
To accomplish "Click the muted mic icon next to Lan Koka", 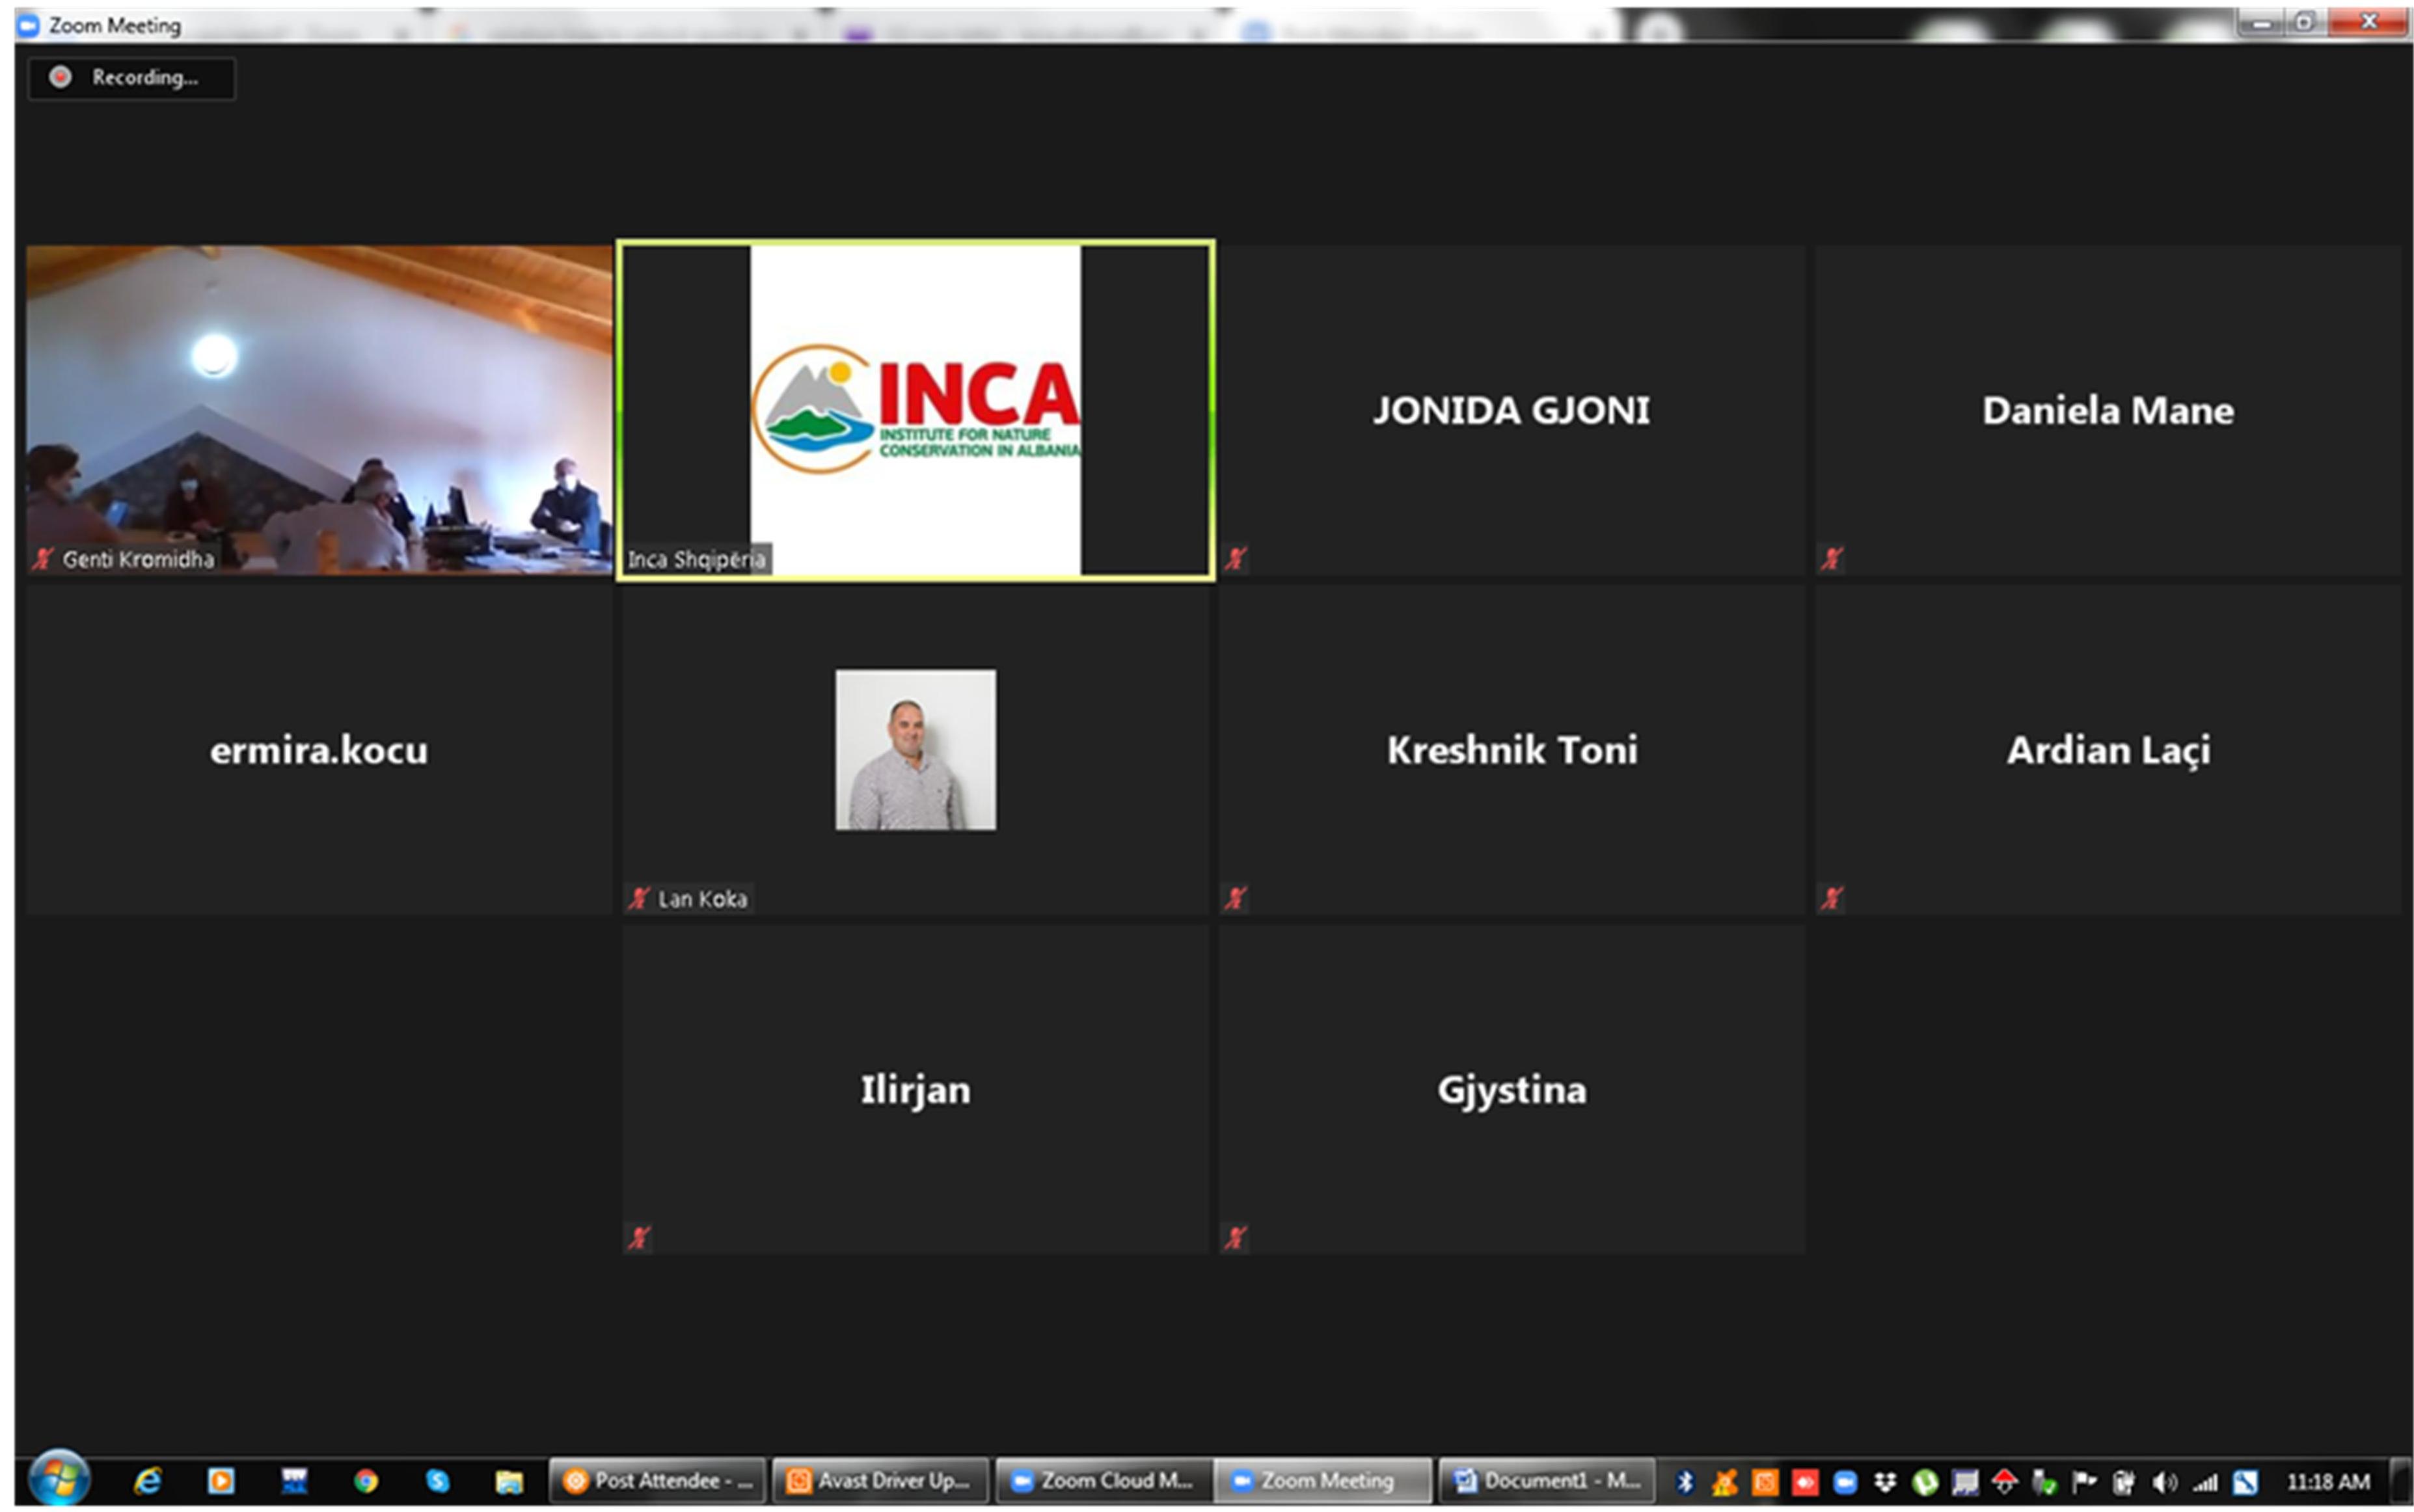I will [x=639, y=898].
